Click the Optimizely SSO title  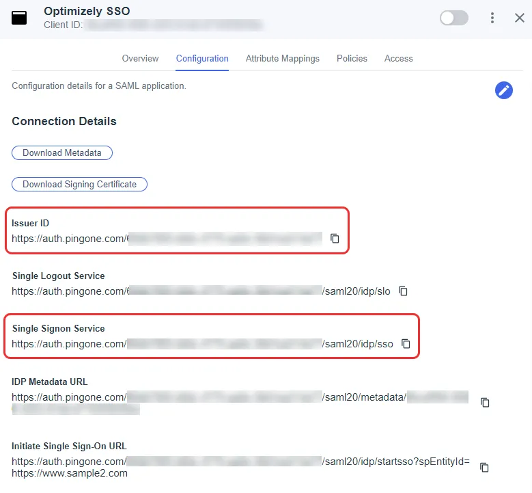[87, 11]
